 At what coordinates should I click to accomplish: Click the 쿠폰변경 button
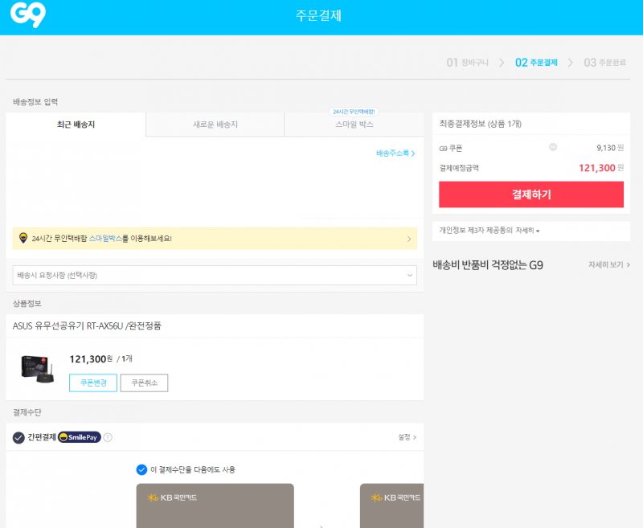(93, 383)
